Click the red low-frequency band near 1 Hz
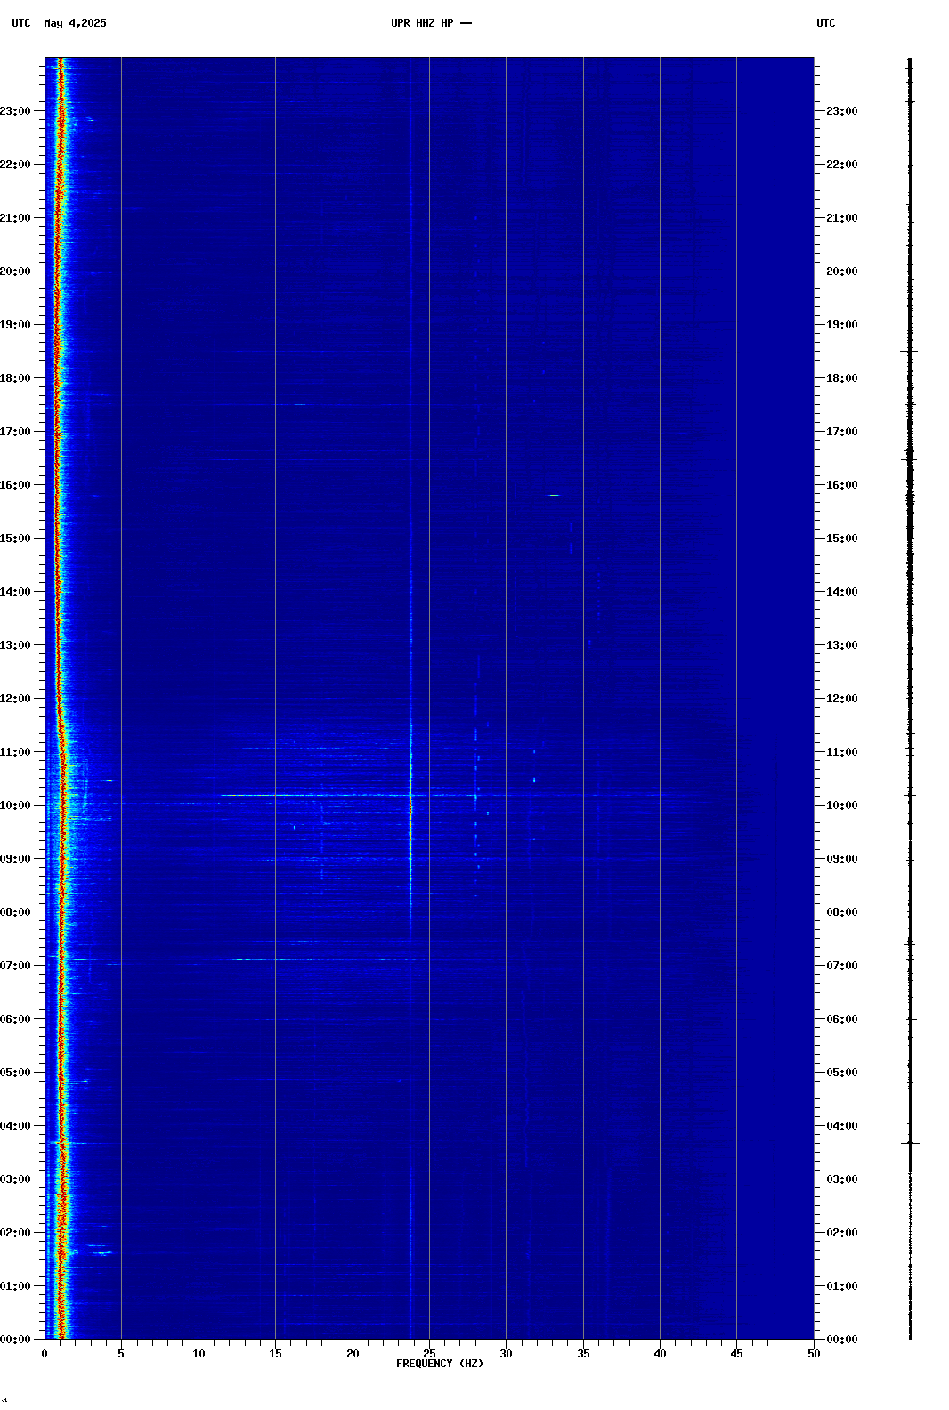 [x=59, y=623]
